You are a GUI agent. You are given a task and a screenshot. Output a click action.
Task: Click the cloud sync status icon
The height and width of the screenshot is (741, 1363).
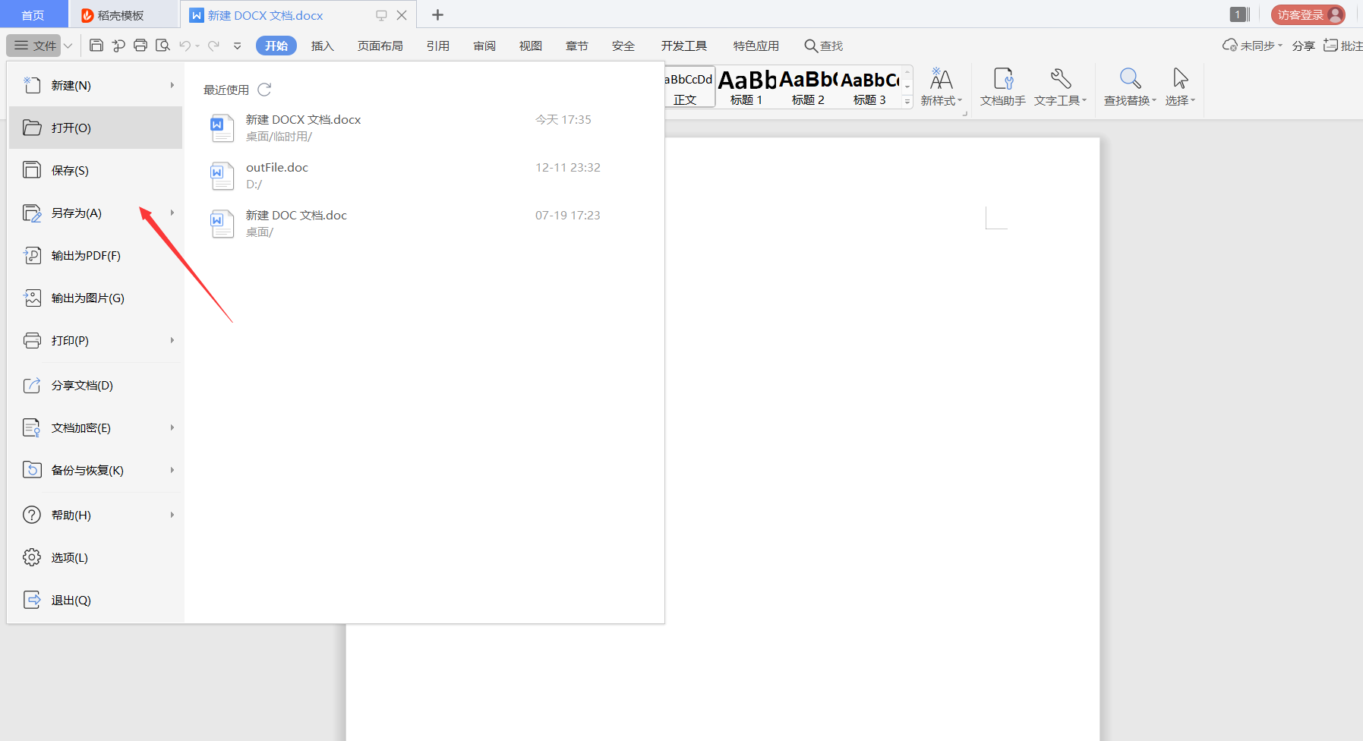[x=1229, y=46]
